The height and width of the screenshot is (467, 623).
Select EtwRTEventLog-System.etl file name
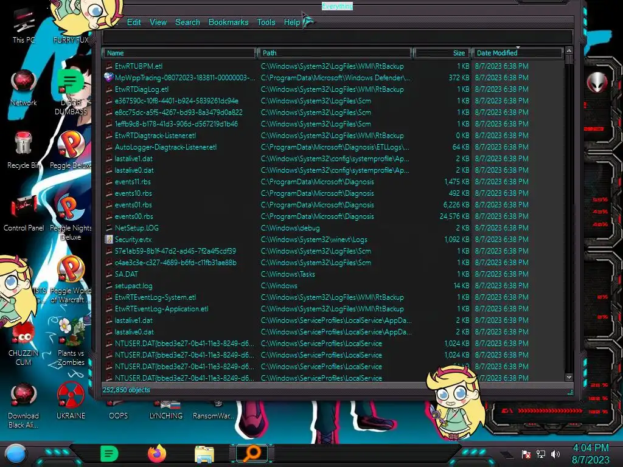(155, 297)
